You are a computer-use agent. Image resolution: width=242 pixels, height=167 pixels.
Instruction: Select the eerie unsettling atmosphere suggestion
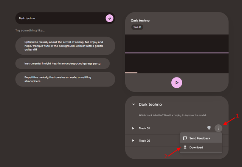coord(65,79)
